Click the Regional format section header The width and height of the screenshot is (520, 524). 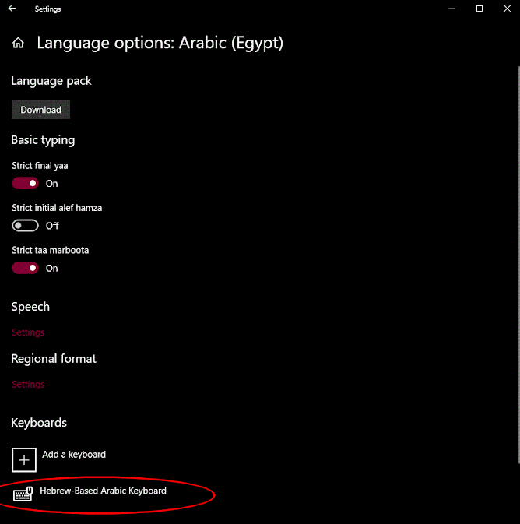tap(54, 359)
